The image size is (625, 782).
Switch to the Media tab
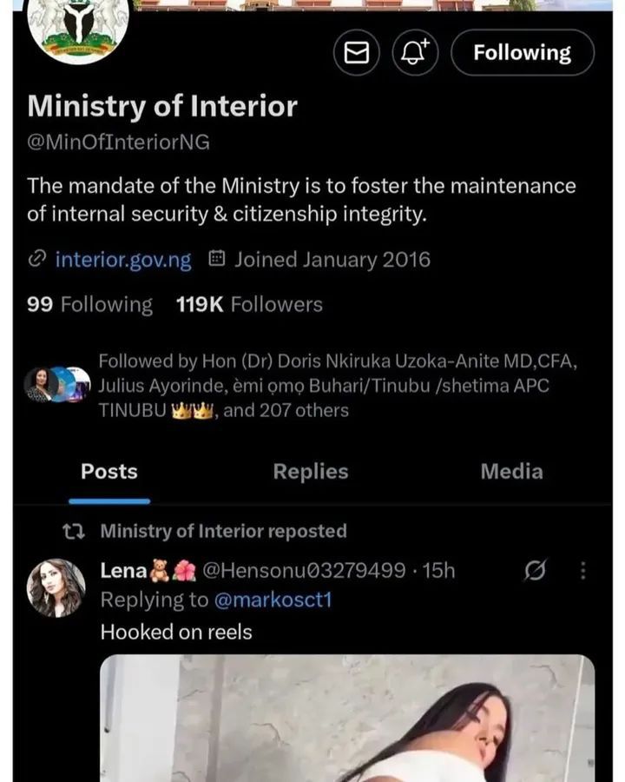(x=512, y=472)
